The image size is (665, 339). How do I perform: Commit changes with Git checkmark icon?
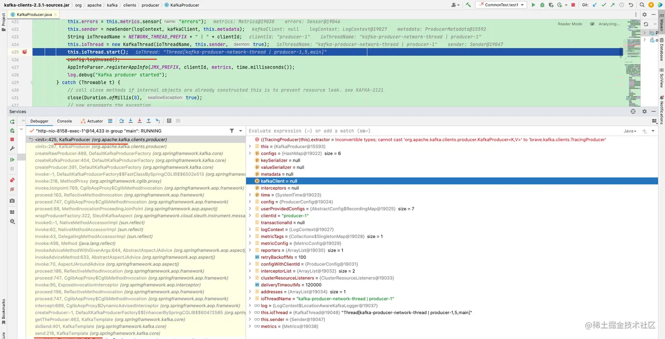604,5
